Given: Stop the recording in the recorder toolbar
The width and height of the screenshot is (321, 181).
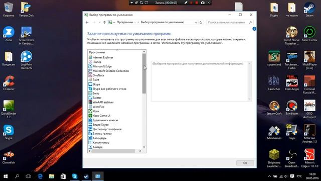Looking at the screenshot, I should [197, 3].
